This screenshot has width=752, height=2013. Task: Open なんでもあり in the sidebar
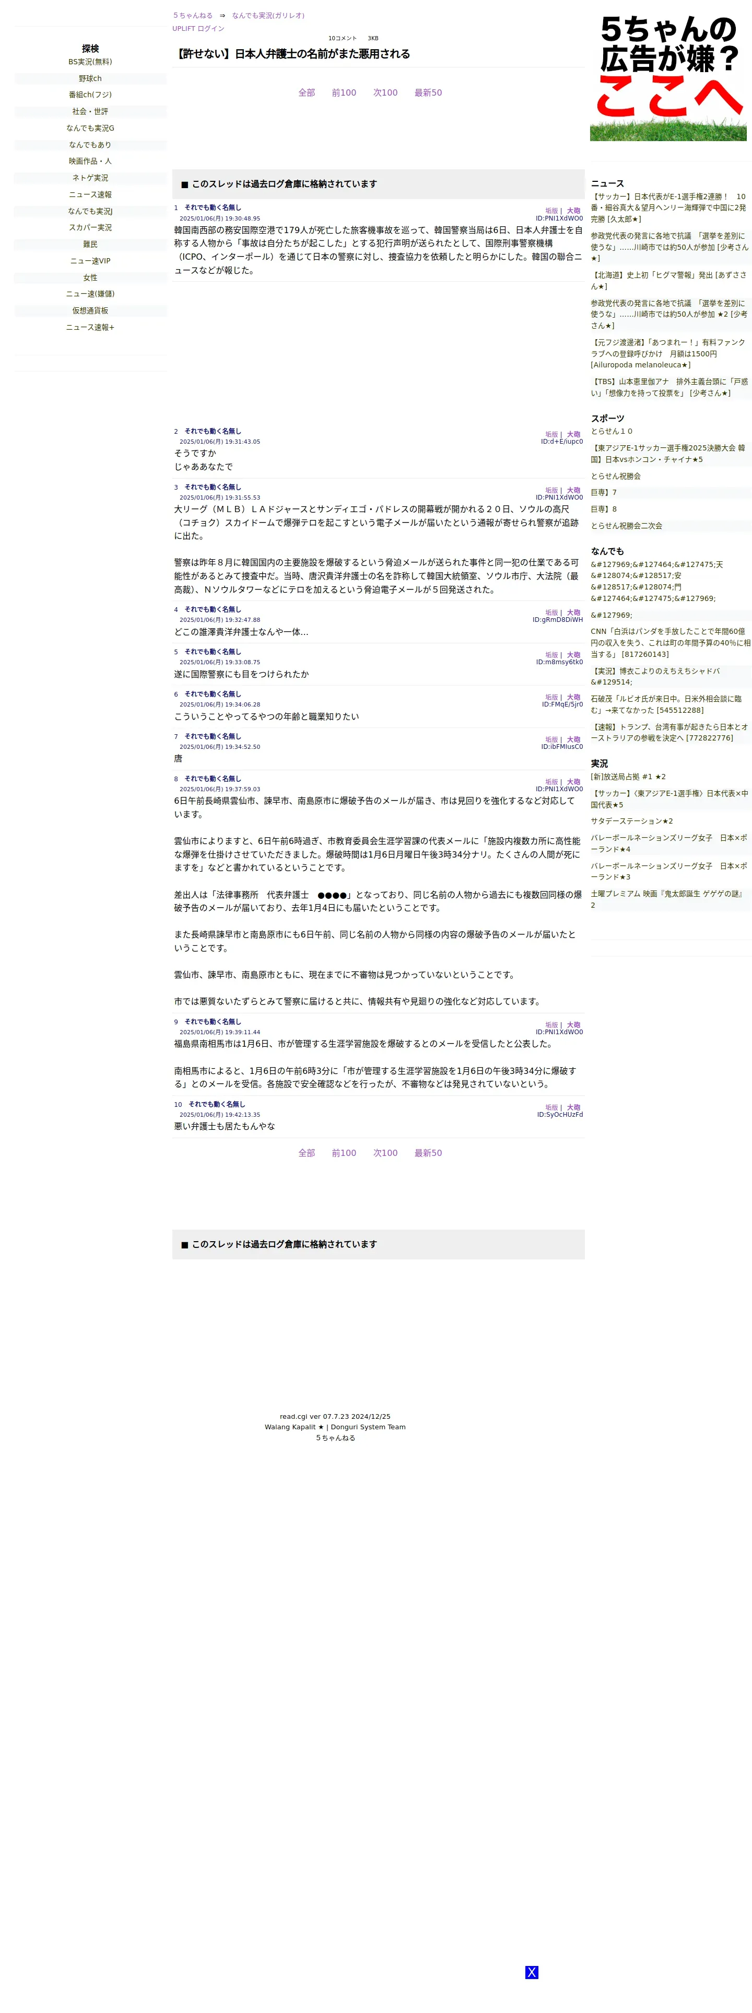coord(90,145)
